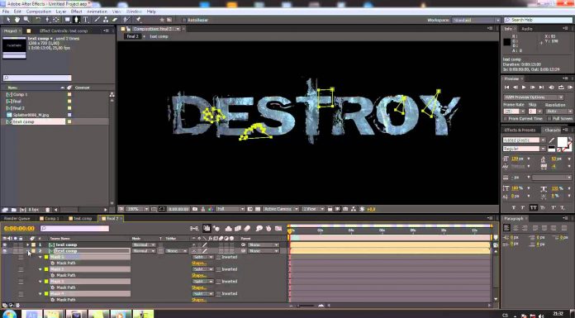The width and height of the screenshot is (575, 318).
Task: Open Mask 1 mode dropdown
Action: tap(202, 257)
